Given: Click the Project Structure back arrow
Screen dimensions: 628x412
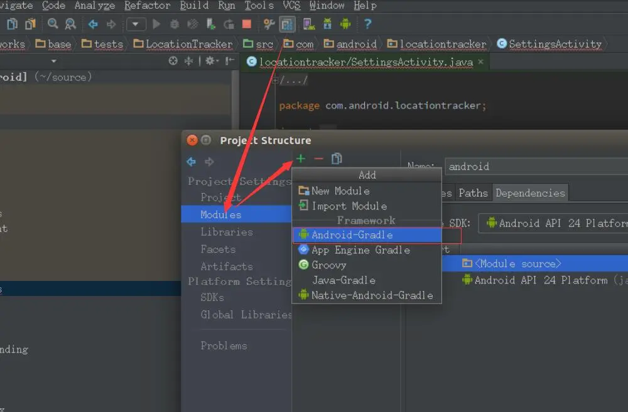Looking at the screenshot, I should click(192, 162).
